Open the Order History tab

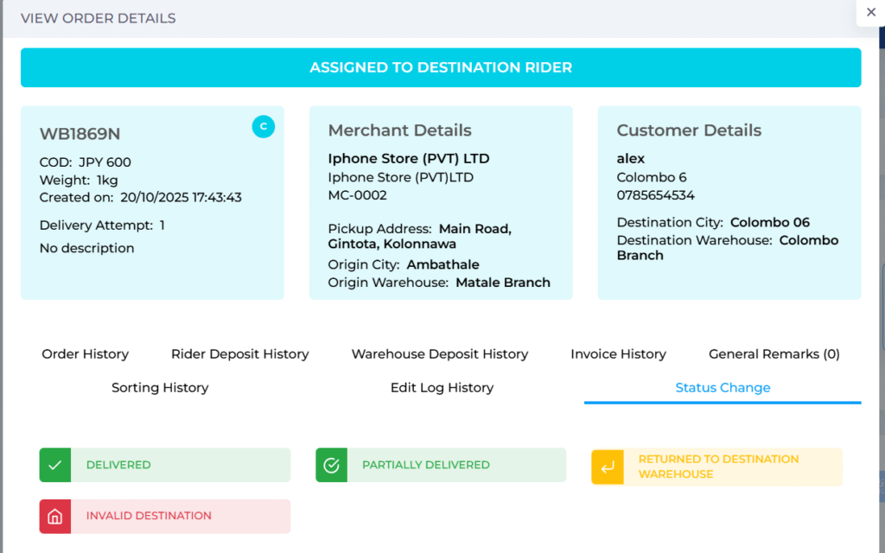coord(85,354)
